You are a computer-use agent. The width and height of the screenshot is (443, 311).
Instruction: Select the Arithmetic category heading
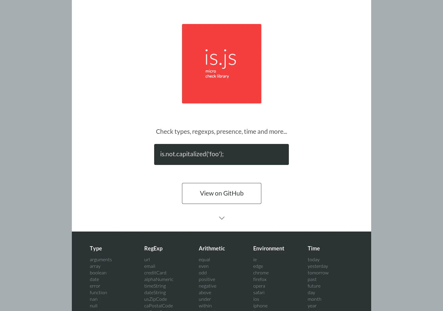[x=212, y=248]
